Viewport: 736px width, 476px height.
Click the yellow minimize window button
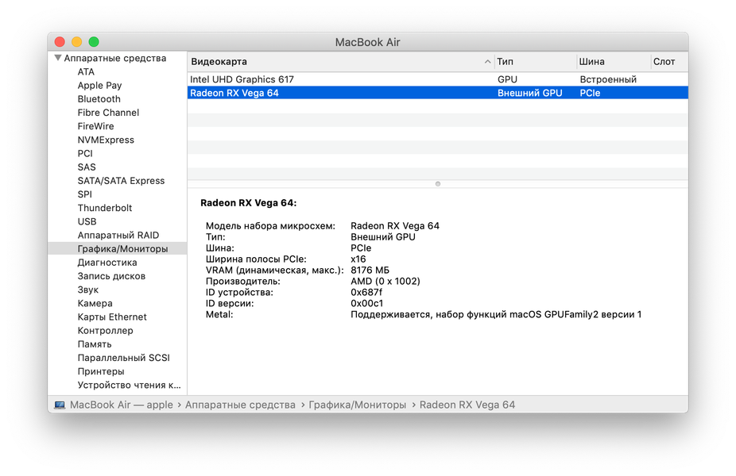pyautogui.click(x=77, y=42)
